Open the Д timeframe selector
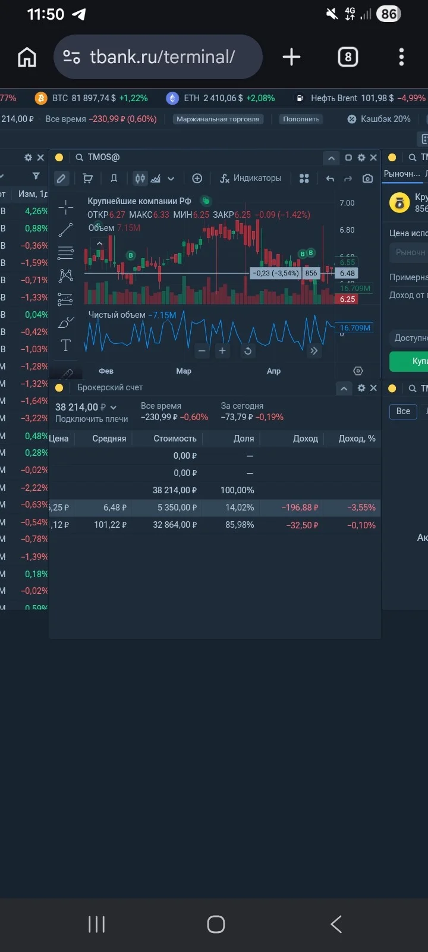The image size is (428, 952). pos(114,178)
